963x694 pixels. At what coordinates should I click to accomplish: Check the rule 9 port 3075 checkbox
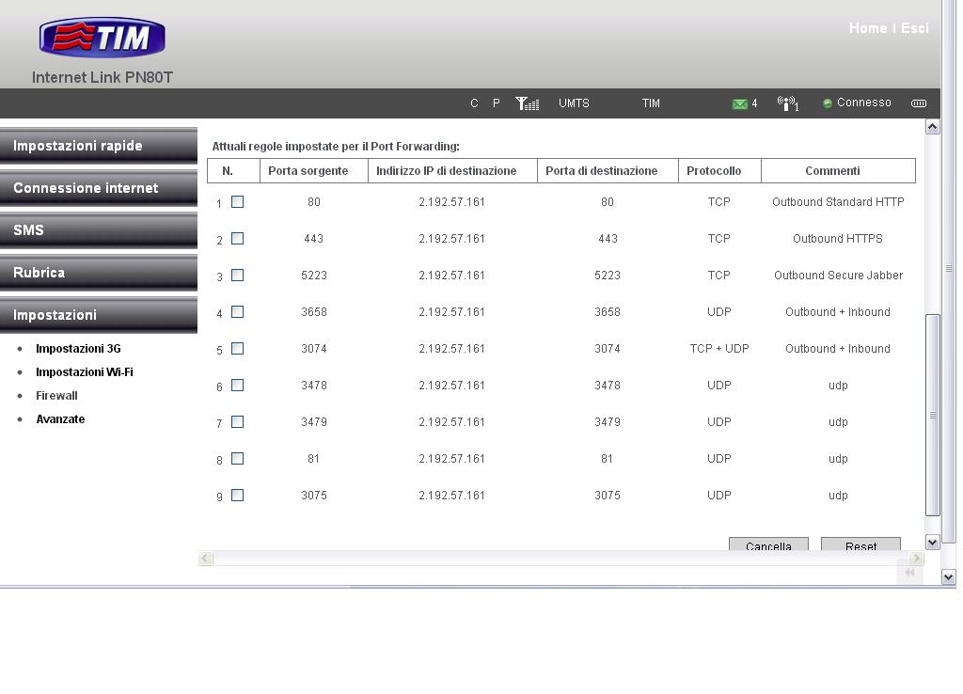coord(237,496)
